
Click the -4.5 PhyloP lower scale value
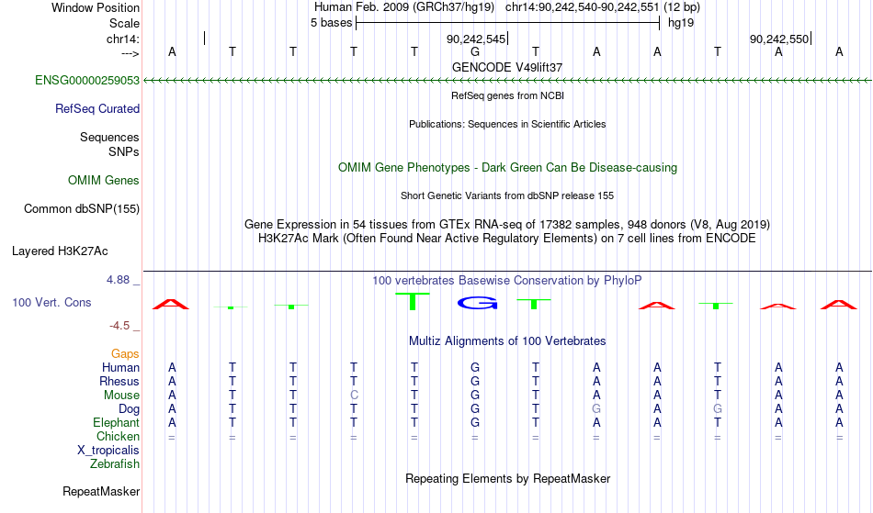(119, 325)
